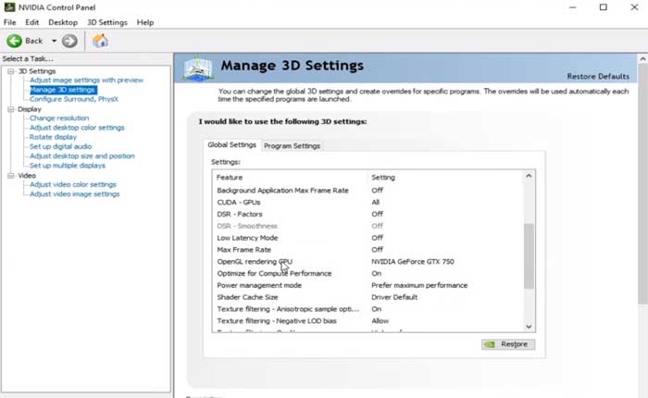Select the Low Latency Mode setting row
Viewport: 648px width, 398px height.
(246, 238)
